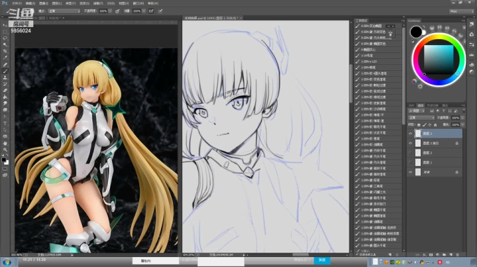
Task: Toggle layer filtering switch
Action: (x=464, y=111)
